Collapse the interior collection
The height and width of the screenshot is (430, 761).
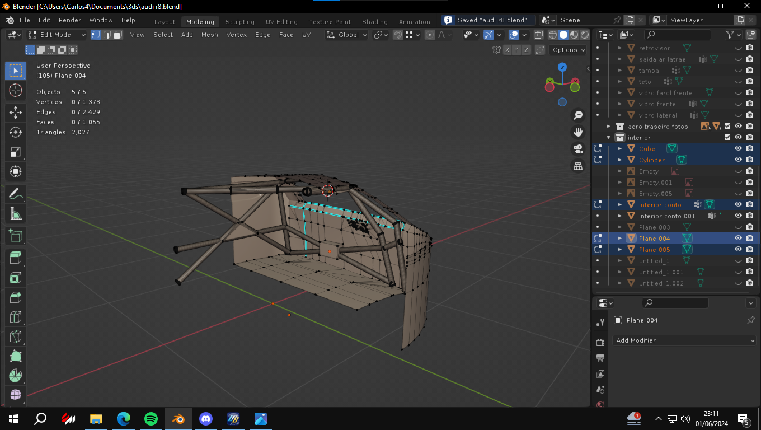point(609,138)
